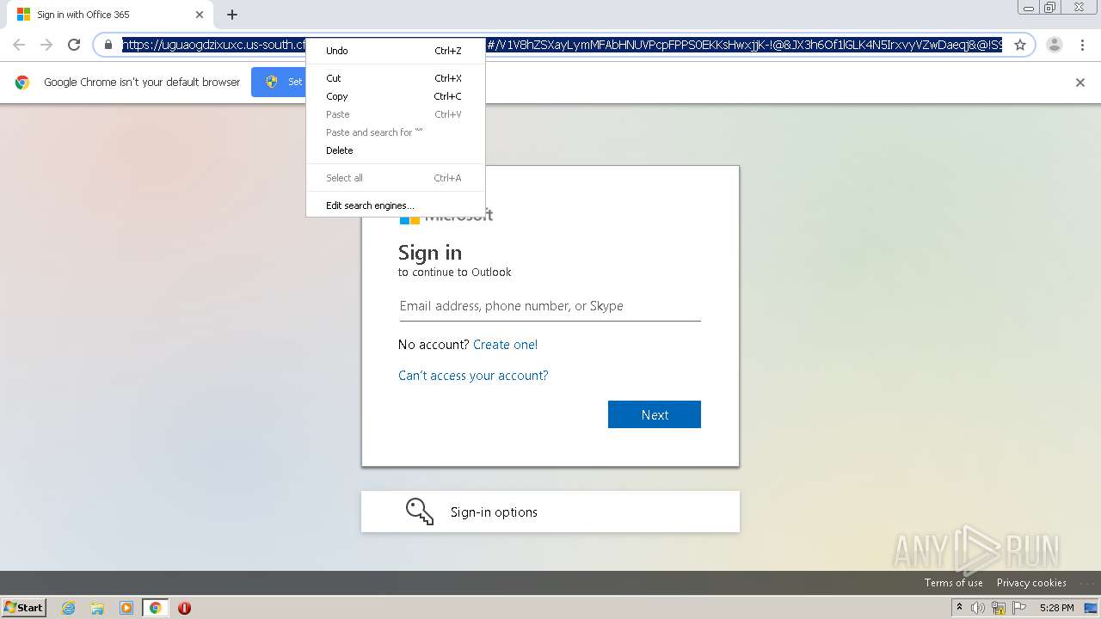1101x619 pixels.
Task: Reload the page with refresh icon
Action: pyautogui.click(x=74, y=45)
